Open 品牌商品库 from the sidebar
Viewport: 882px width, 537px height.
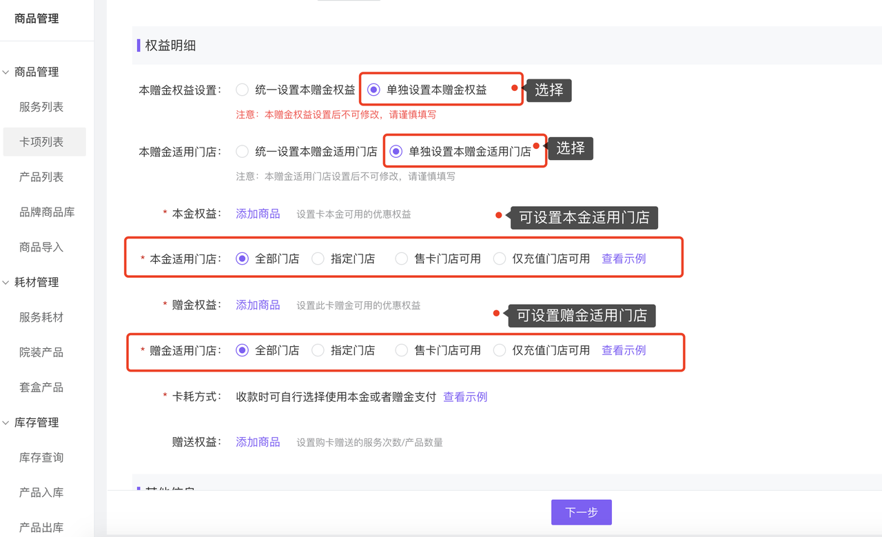(47, 212)
